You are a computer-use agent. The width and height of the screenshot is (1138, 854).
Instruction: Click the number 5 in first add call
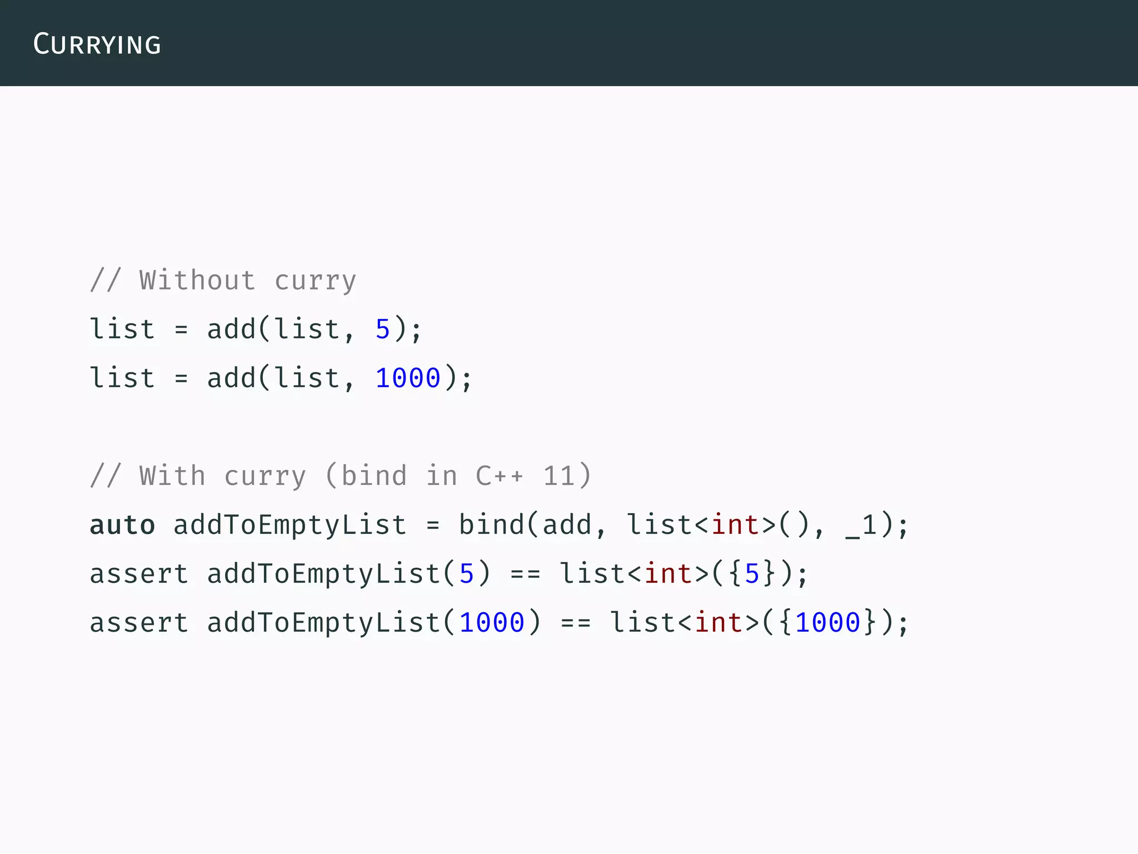382,329
